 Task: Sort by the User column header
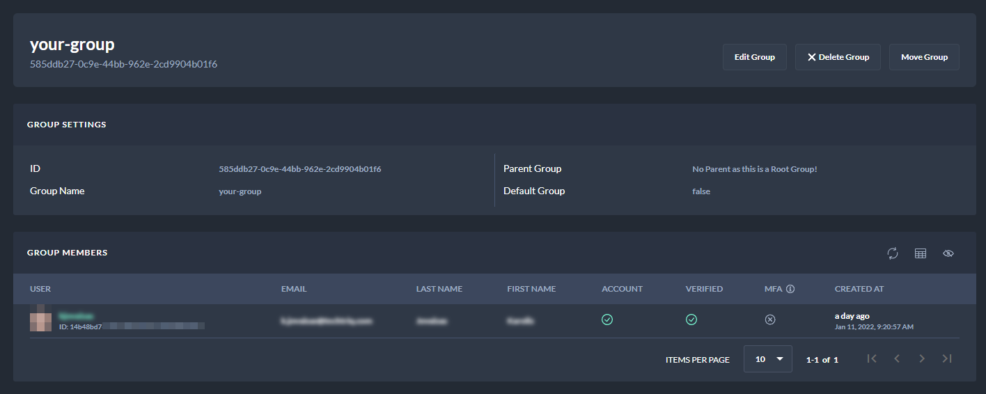(x=40, y=289)
